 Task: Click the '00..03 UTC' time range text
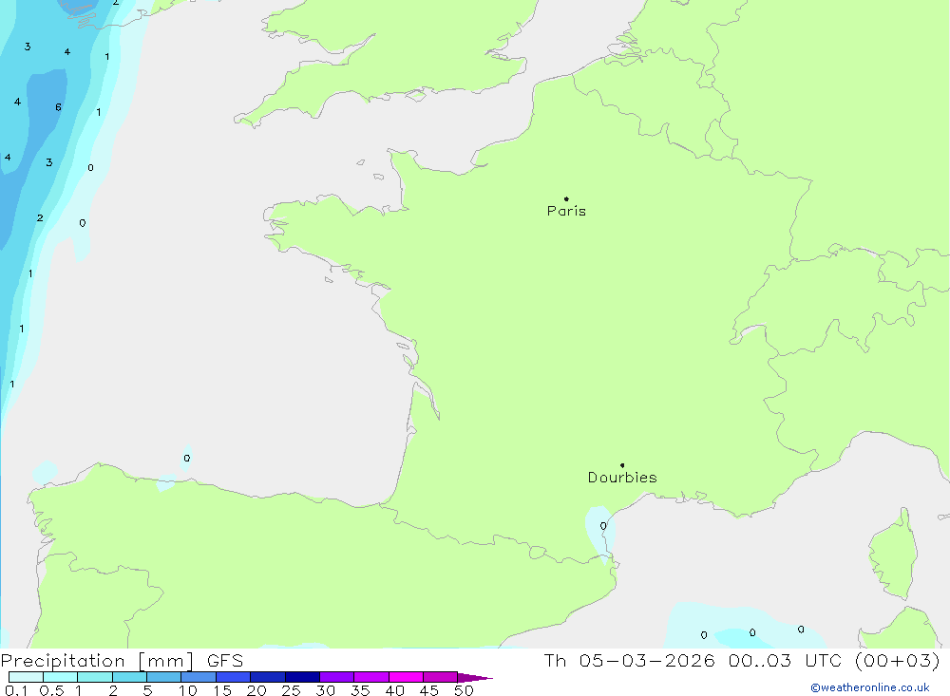pyautogui.click(x=786, y=660)
